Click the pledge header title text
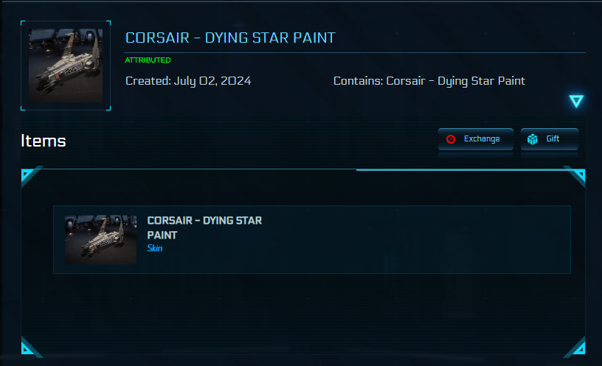The height and width of the screenshot is (366, 602). point(231,38)
